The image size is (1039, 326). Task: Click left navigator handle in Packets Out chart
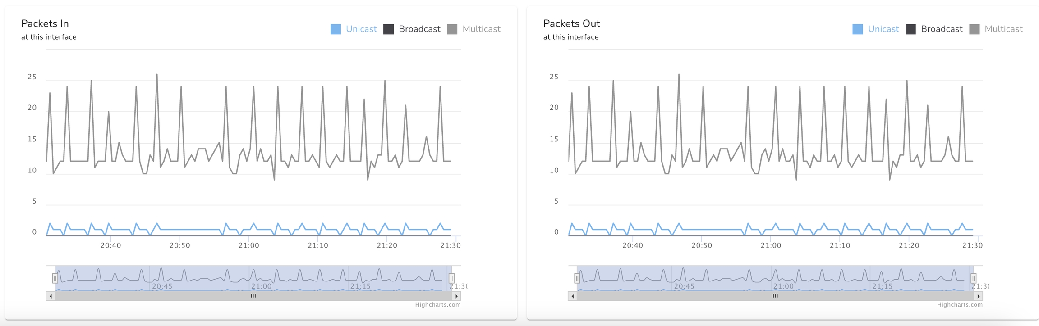pos(577,278)
